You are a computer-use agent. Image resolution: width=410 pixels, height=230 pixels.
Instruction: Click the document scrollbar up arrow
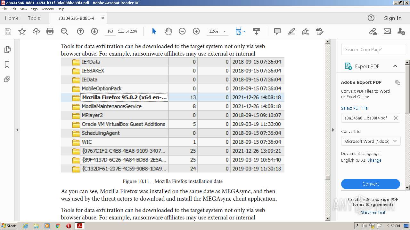327,42
